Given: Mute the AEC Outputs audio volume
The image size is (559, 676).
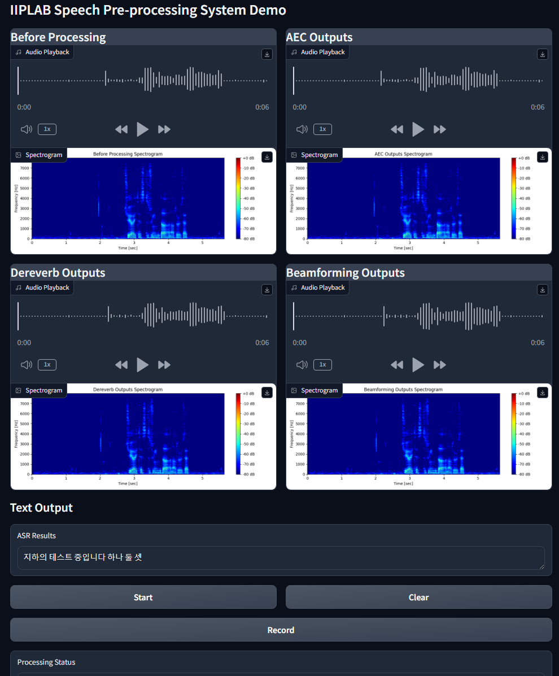Looking at the screenshot, I should [x=302, y=129].
